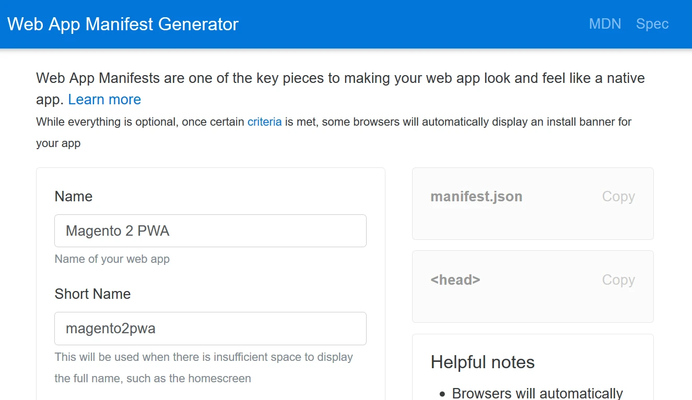Click the Short Name field label
Screen dimensions: 692x400
point(92,294)
